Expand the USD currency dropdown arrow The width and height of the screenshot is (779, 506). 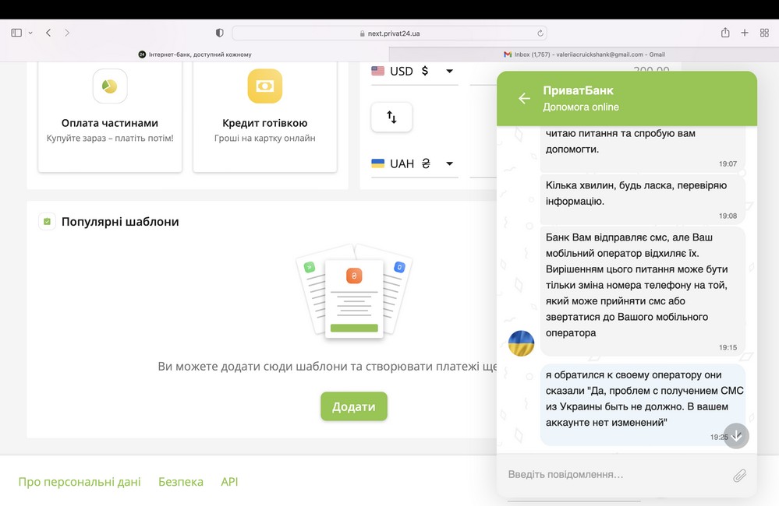pyautogui.click(x=449, y=71)
